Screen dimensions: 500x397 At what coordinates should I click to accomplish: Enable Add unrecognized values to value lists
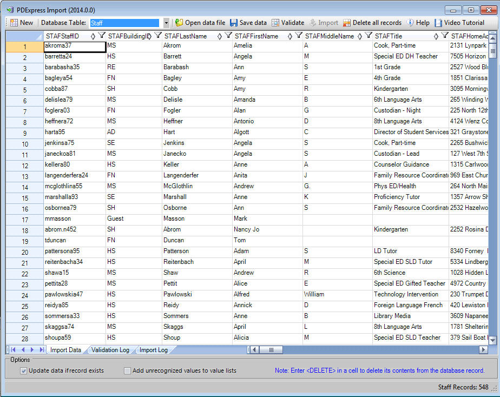(x=127, y=371)
